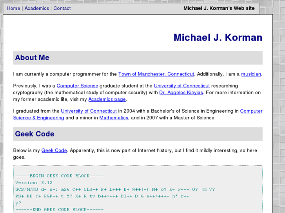Open the musician link
The width and height of the screenshot is (285, 213).
[x=251, y=74]
